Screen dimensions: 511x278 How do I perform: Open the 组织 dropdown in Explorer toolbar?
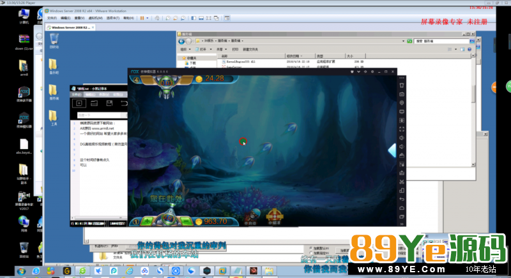(x=185, y=50)
